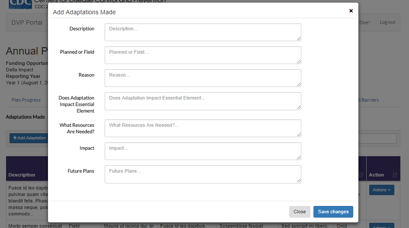409x228 pixels.
Task: Click the plus icon on Add Adaptation
Action: [15, 138]
